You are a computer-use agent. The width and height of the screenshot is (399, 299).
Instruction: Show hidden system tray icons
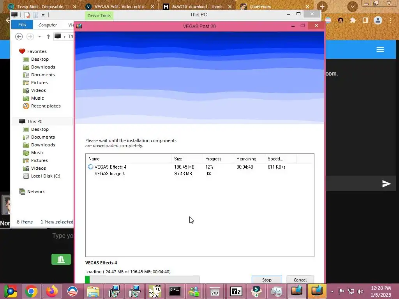(332, 291)
